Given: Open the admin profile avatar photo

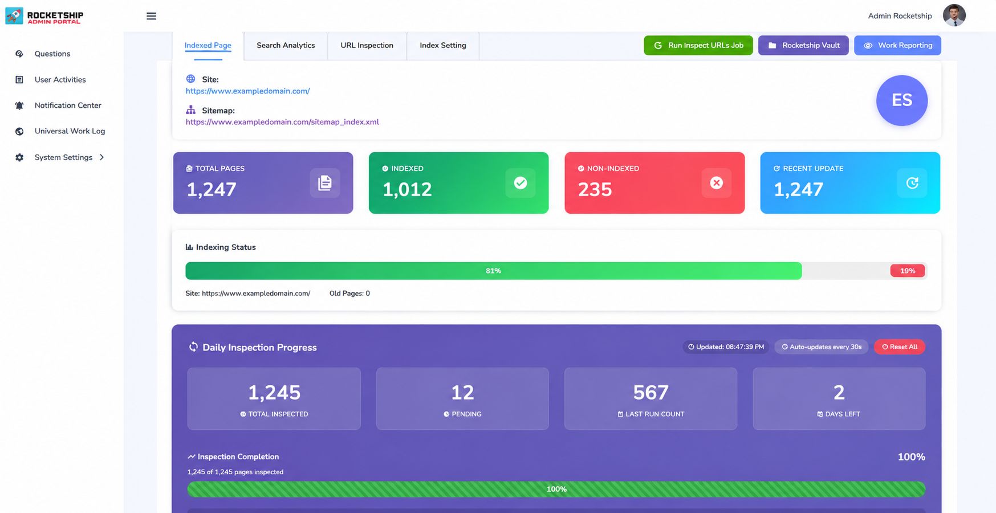Looking at the screenshot, I should 954,15.
